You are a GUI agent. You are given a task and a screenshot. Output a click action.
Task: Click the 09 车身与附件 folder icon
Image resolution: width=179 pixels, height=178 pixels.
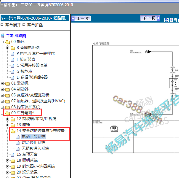pos(7,113)
